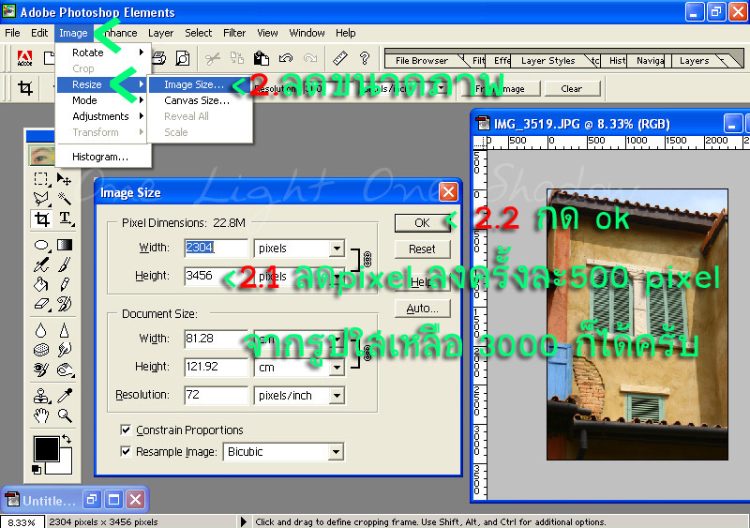Click OK in Image Size dialog
This screenshot has width=750, height=528.
(x=423, y=223)
